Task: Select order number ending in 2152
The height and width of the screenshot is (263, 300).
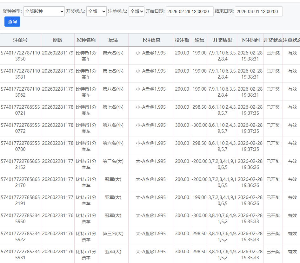Action: 20,164
